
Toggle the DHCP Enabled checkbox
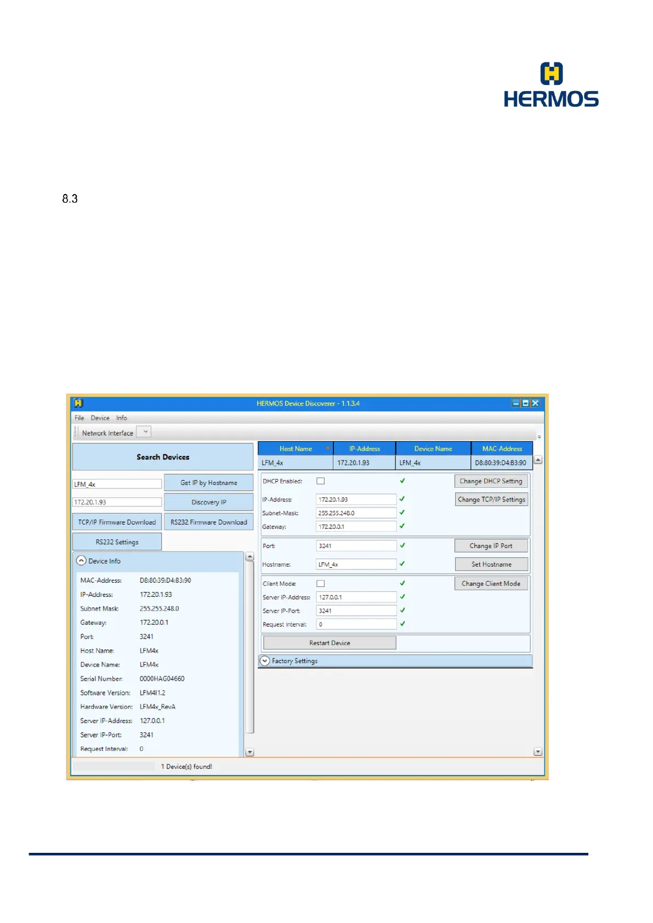pyautogui.click(x=321, y=481)
